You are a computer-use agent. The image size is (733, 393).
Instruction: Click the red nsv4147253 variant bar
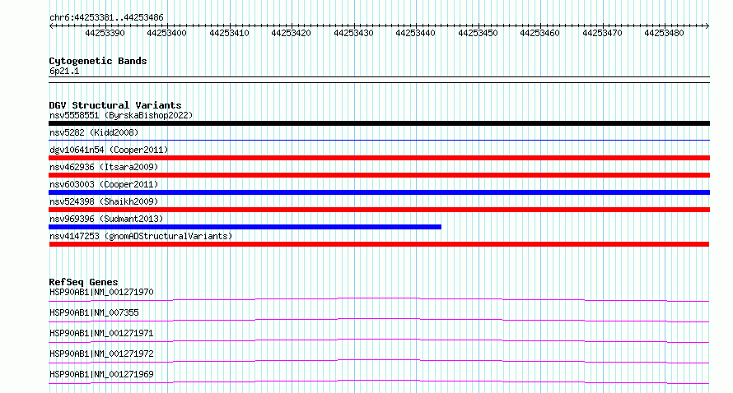coord(379,244)
